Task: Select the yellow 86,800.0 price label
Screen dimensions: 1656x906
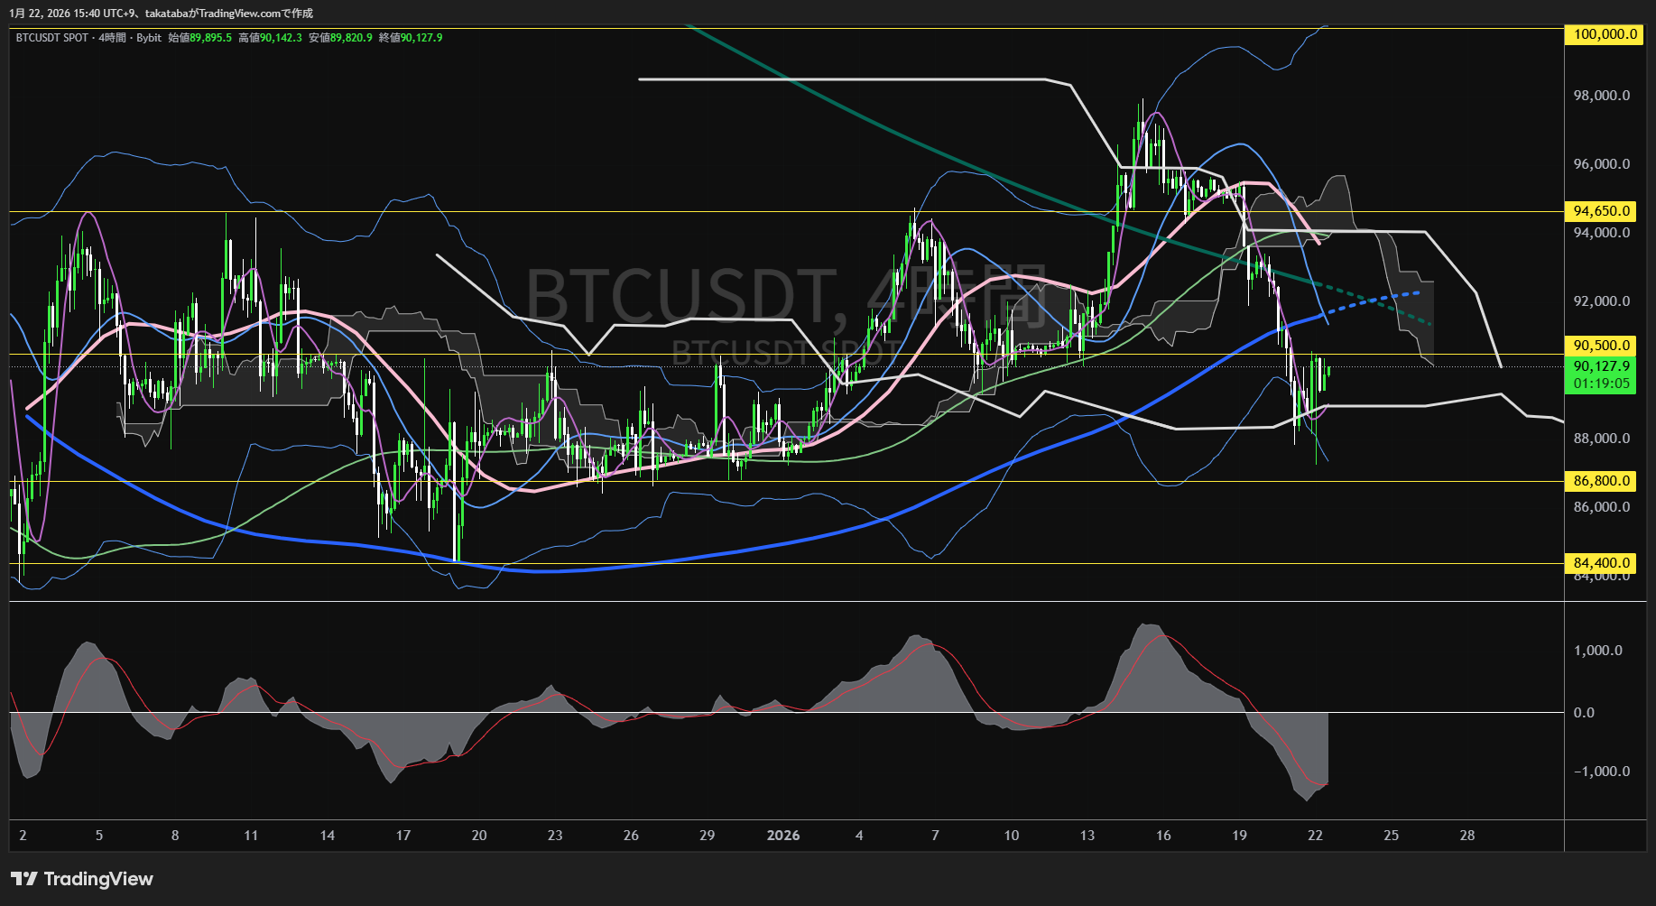Action: pyautogui.click(x=1602, y=481)
